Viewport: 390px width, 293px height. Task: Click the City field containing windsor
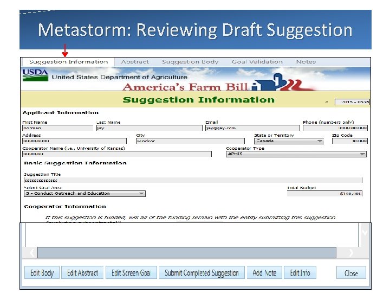tap(190, 141)
